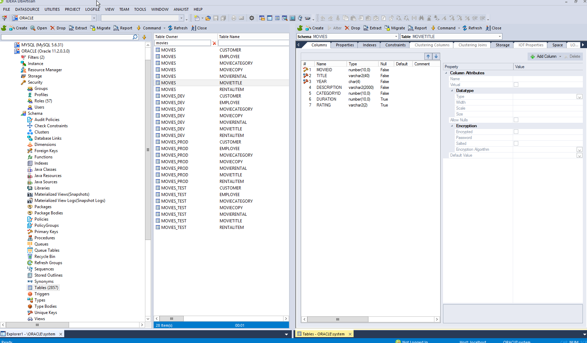Toggle the Allow Nulls checkbox
This screenshot has width=587, height=343.
[x=516, y=120]
